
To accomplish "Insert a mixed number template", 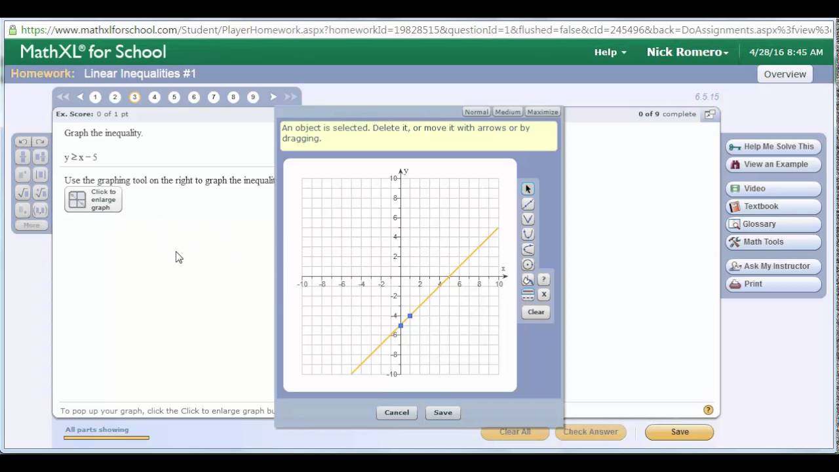I will coord(40,157).
